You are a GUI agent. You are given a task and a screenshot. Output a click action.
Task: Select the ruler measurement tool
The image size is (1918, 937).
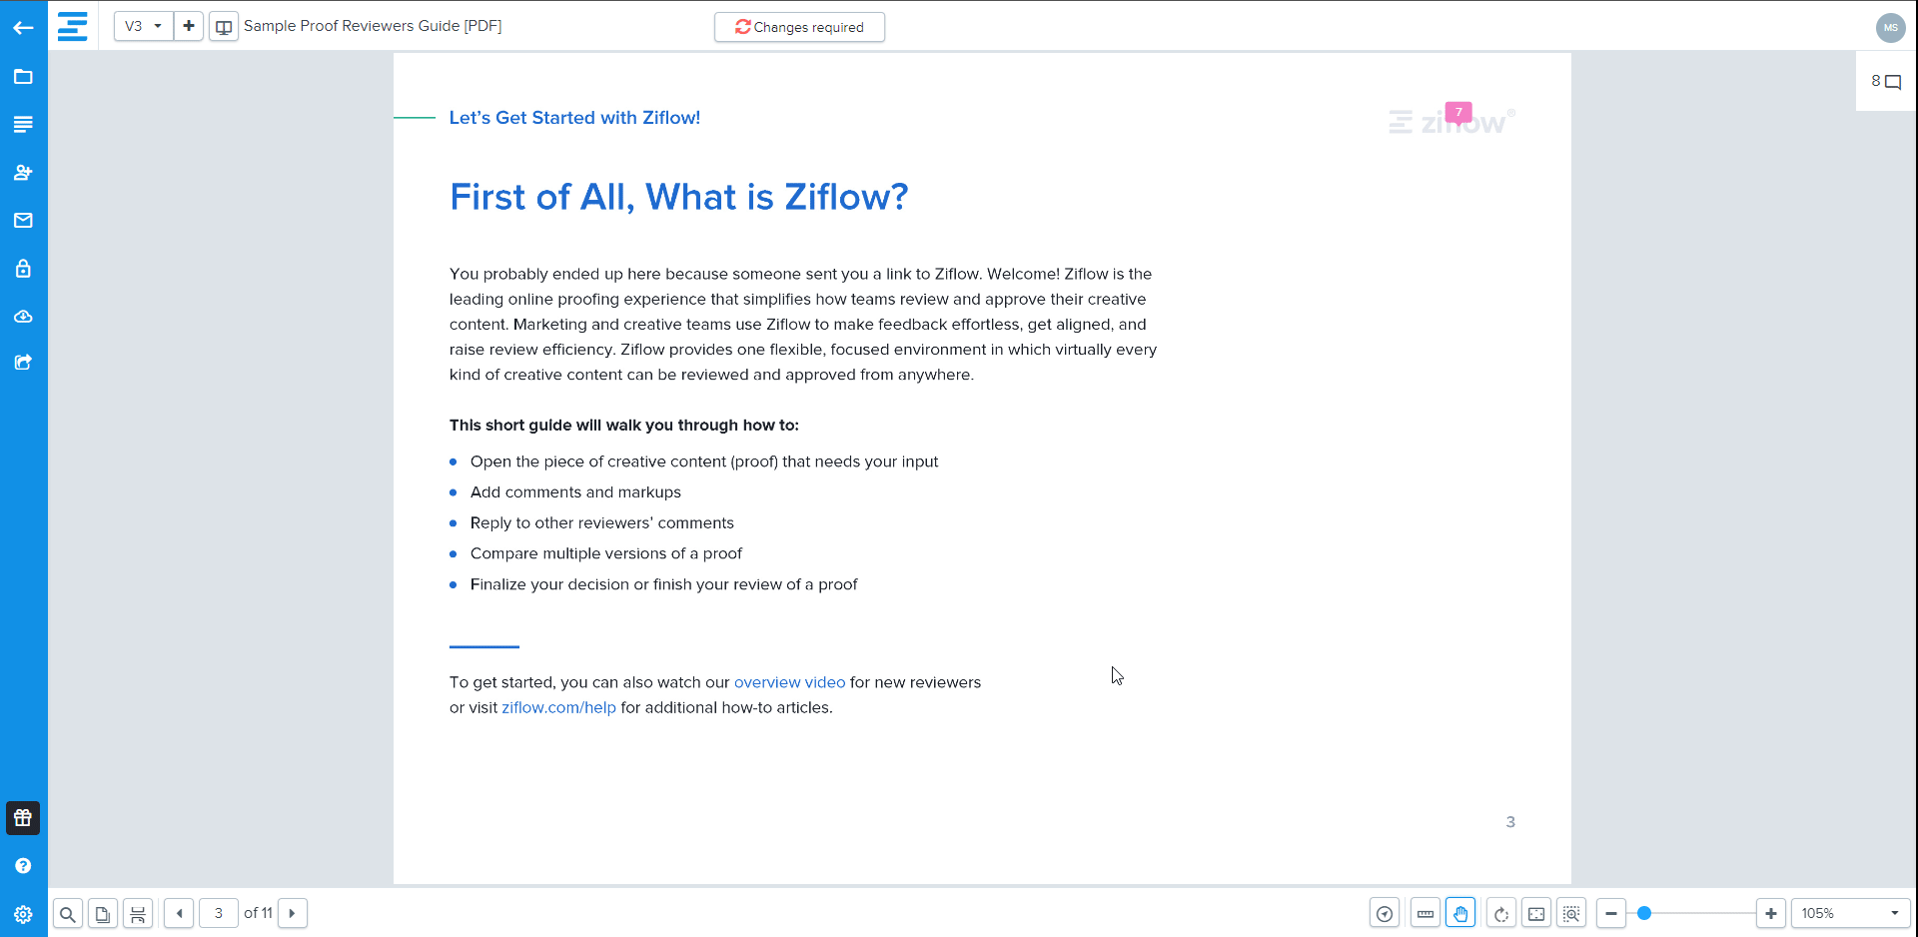[x=1426, y=914]
